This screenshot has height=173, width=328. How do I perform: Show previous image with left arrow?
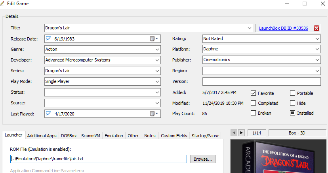click(x=234, y=133)
